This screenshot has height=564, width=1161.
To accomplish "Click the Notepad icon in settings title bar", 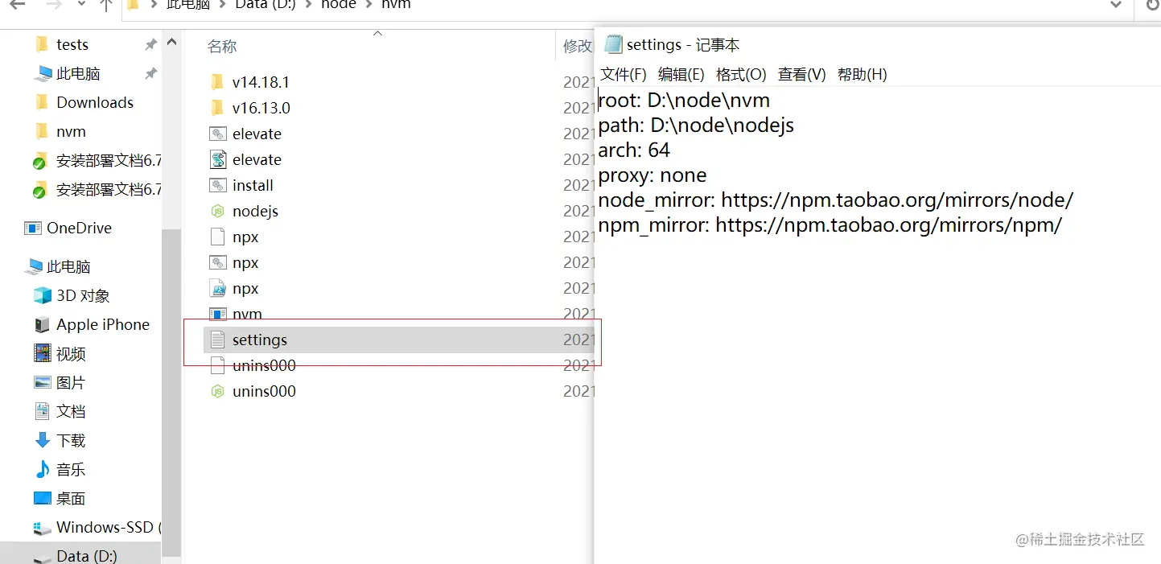I will [x=613, y=44].
